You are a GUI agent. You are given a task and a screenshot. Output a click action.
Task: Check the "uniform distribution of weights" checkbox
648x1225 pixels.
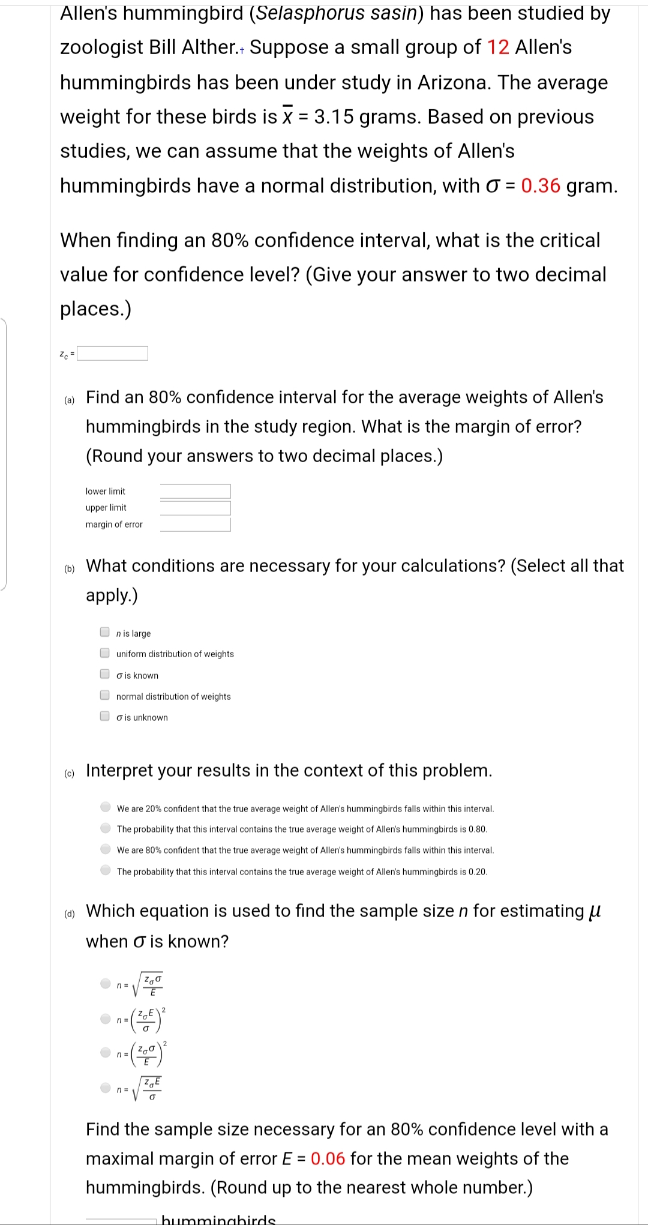coord(104,654)
